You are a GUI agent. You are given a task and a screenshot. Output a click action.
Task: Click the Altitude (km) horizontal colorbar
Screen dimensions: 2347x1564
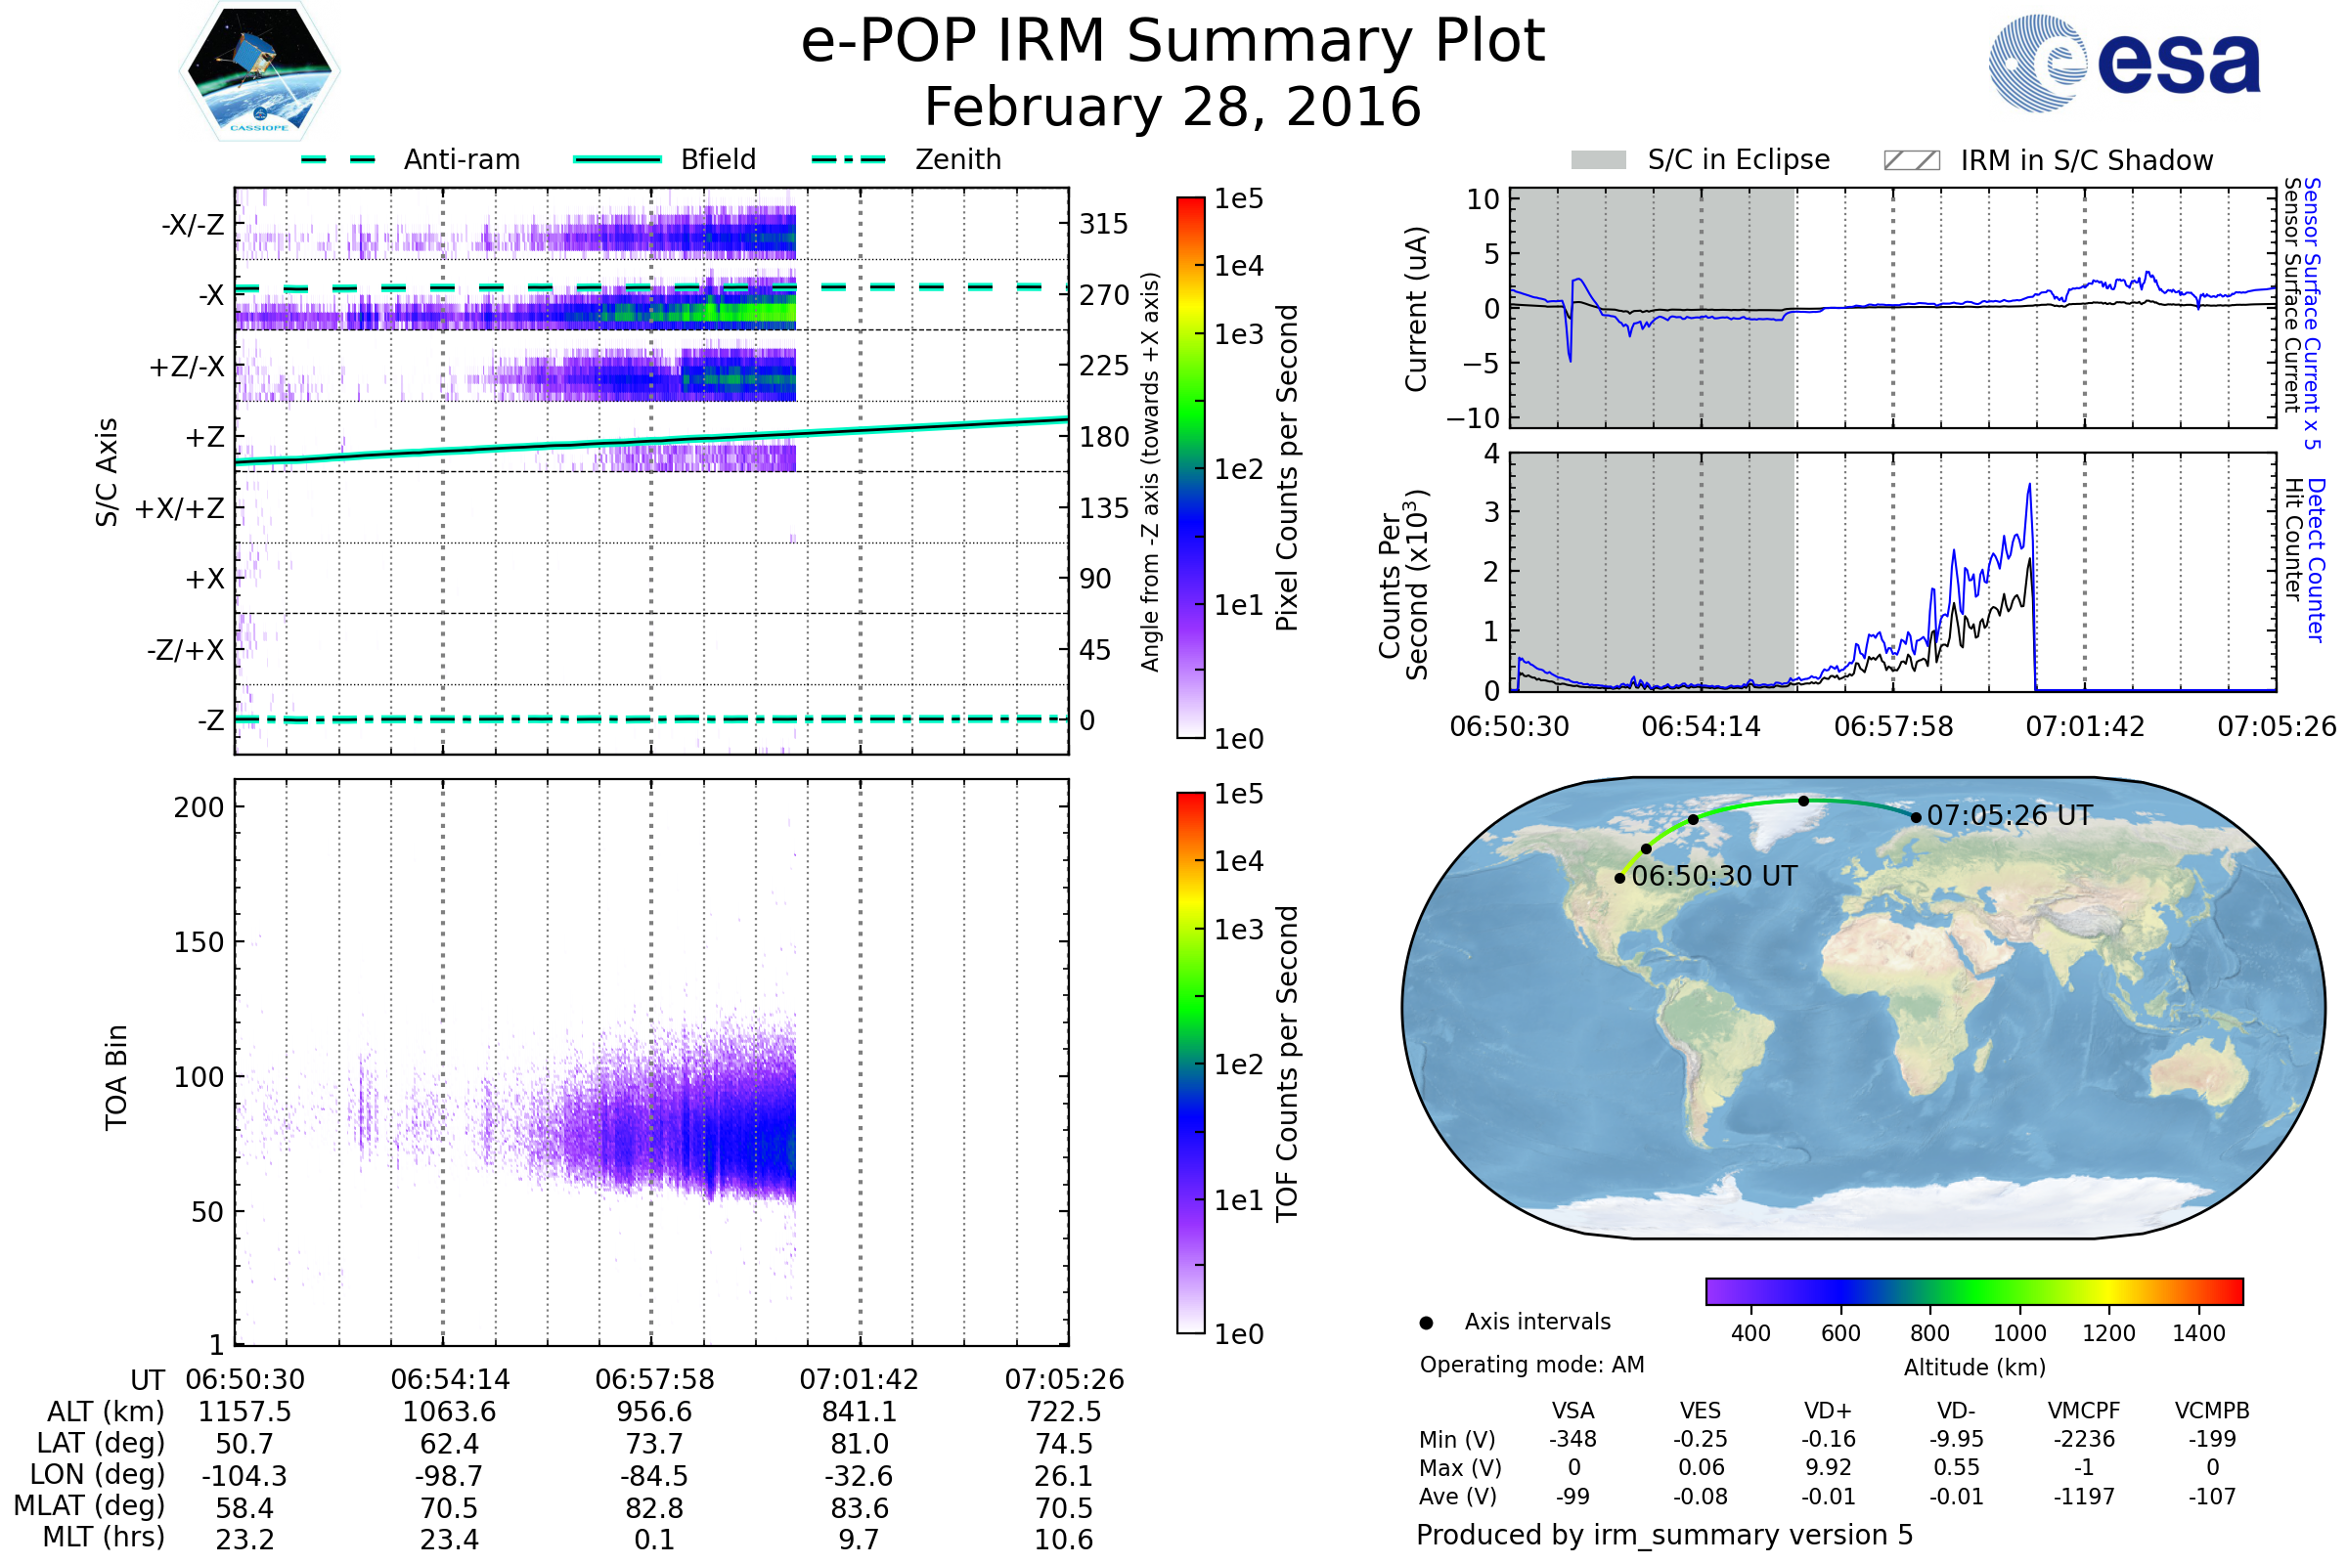1973,1290
